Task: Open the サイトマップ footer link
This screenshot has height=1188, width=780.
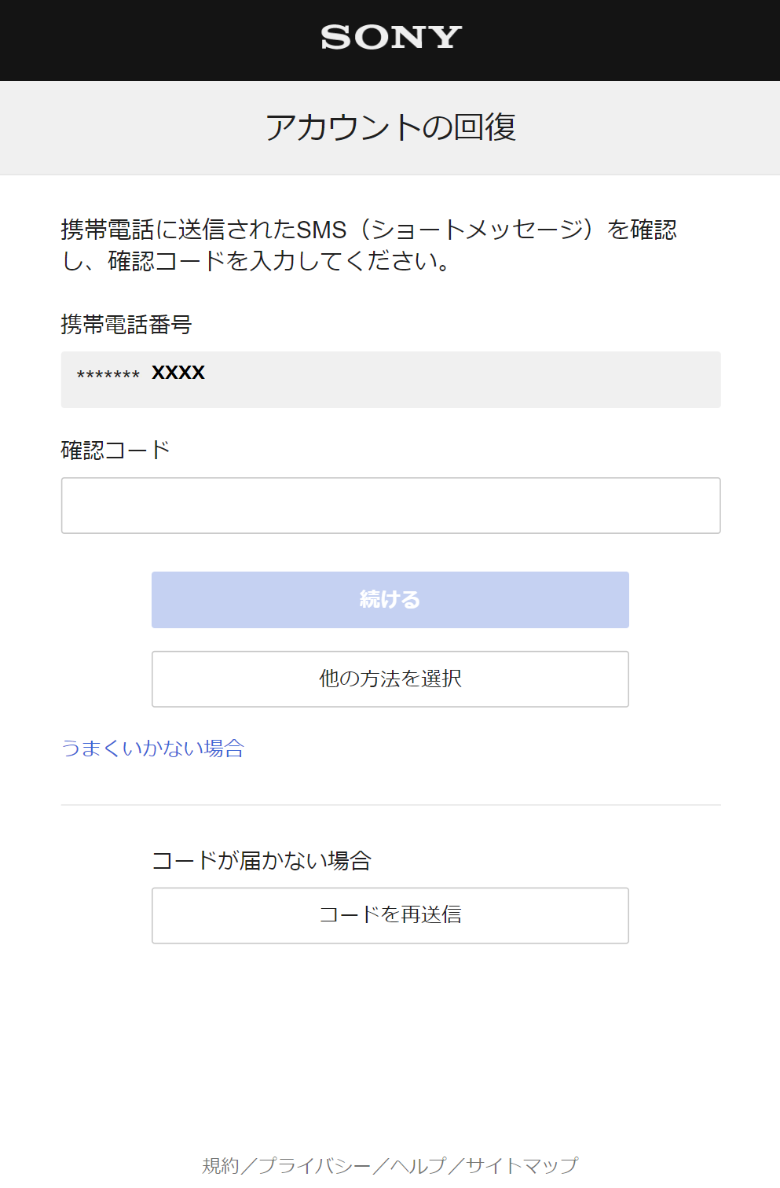Action: (522, 1165)
